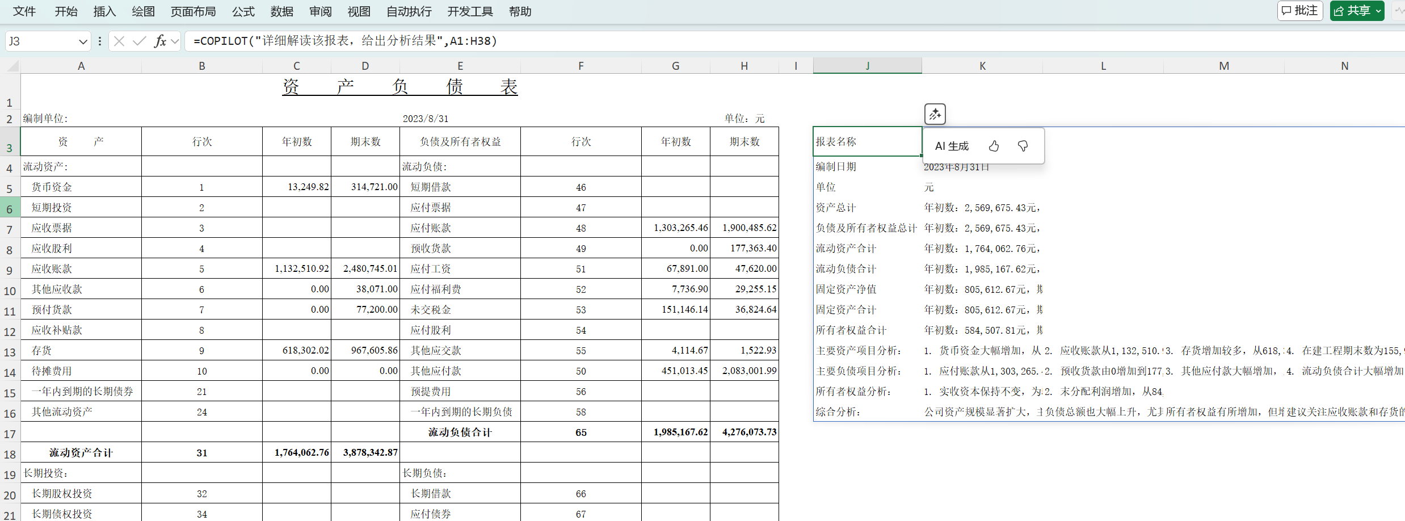This screenshot has height=521, width=1405.
Task: Open the 共享 button's dropdown arrow
Action: tap(1378, 11)
